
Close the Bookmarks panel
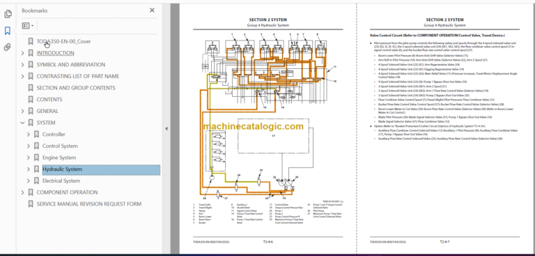tap(152, 10)
